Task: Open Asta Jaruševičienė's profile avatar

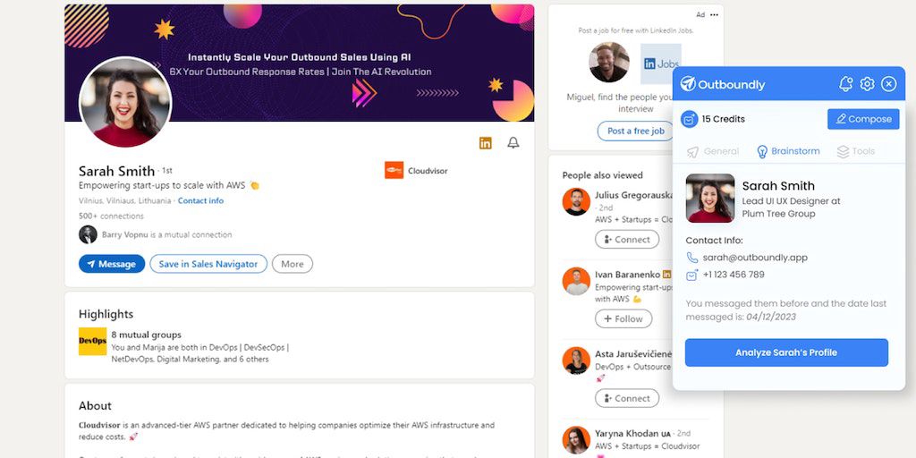Action: [x=576, y=360]
